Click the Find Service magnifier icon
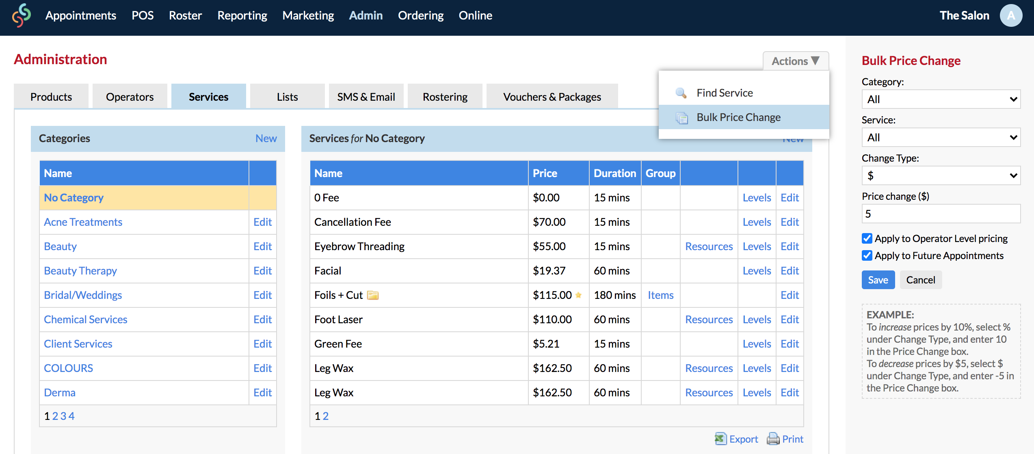Screen dimensions: 1034x454 681,93
